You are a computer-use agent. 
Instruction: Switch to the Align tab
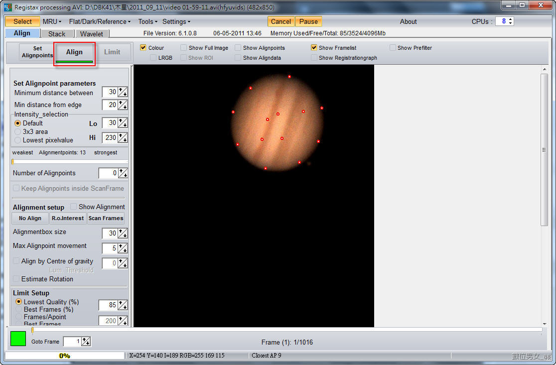22,33
